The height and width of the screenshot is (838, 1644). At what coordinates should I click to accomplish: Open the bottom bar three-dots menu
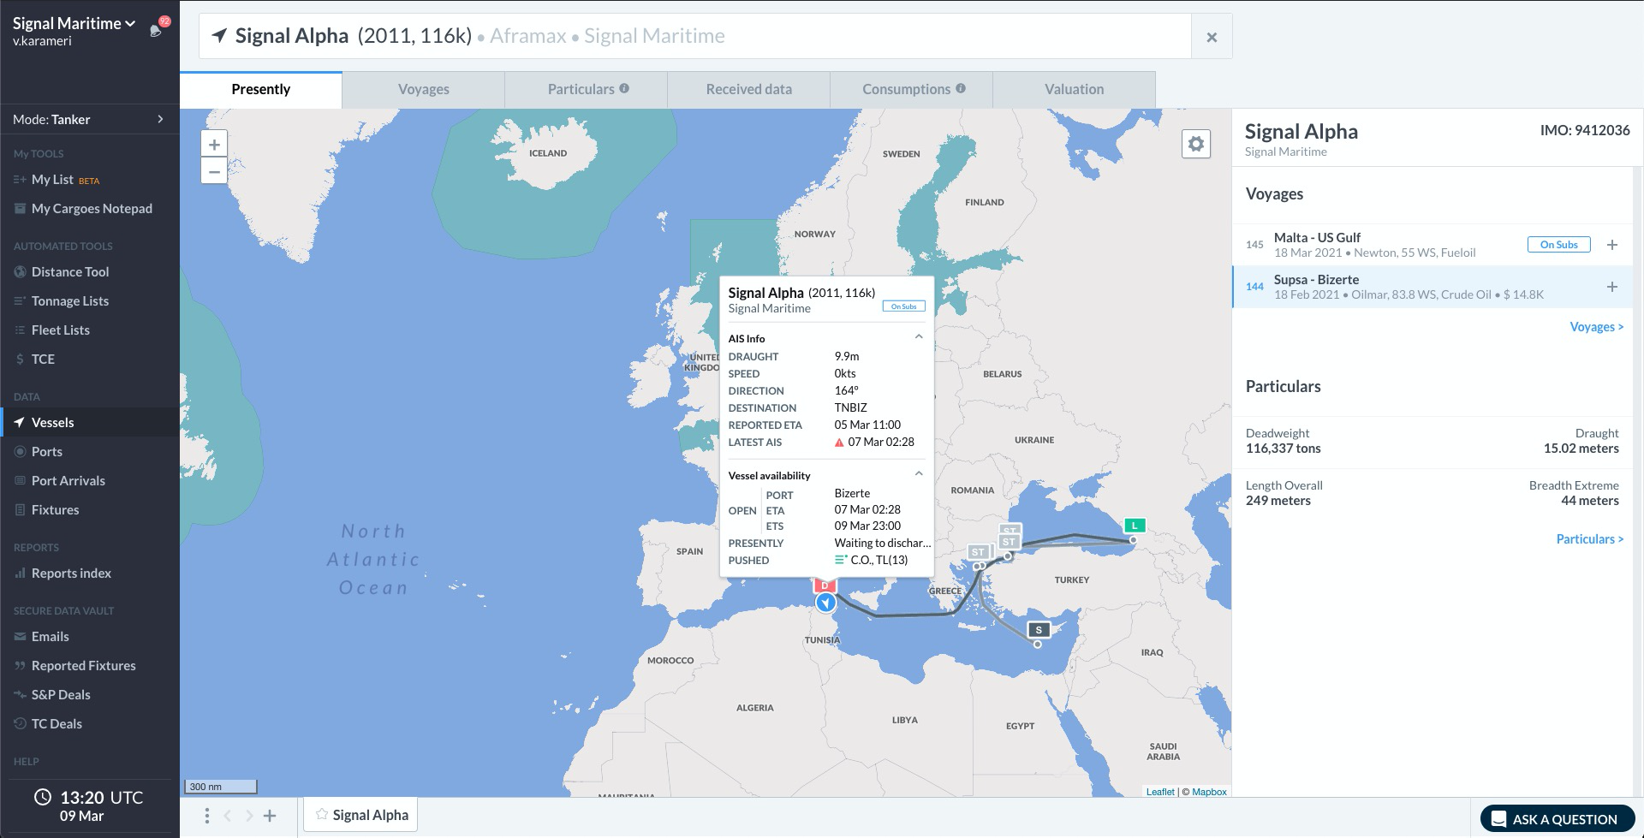click(x=206, y=816)
